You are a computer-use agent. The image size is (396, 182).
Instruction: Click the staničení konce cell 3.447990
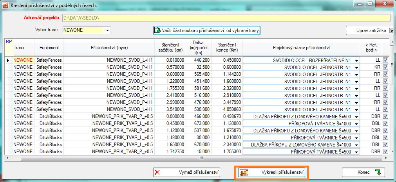[227, 102]
